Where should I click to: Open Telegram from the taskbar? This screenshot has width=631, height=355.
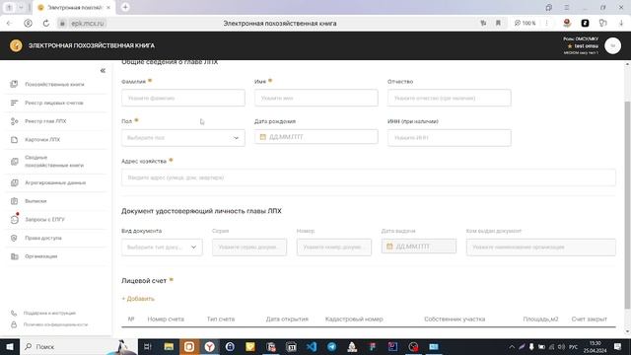331,346
